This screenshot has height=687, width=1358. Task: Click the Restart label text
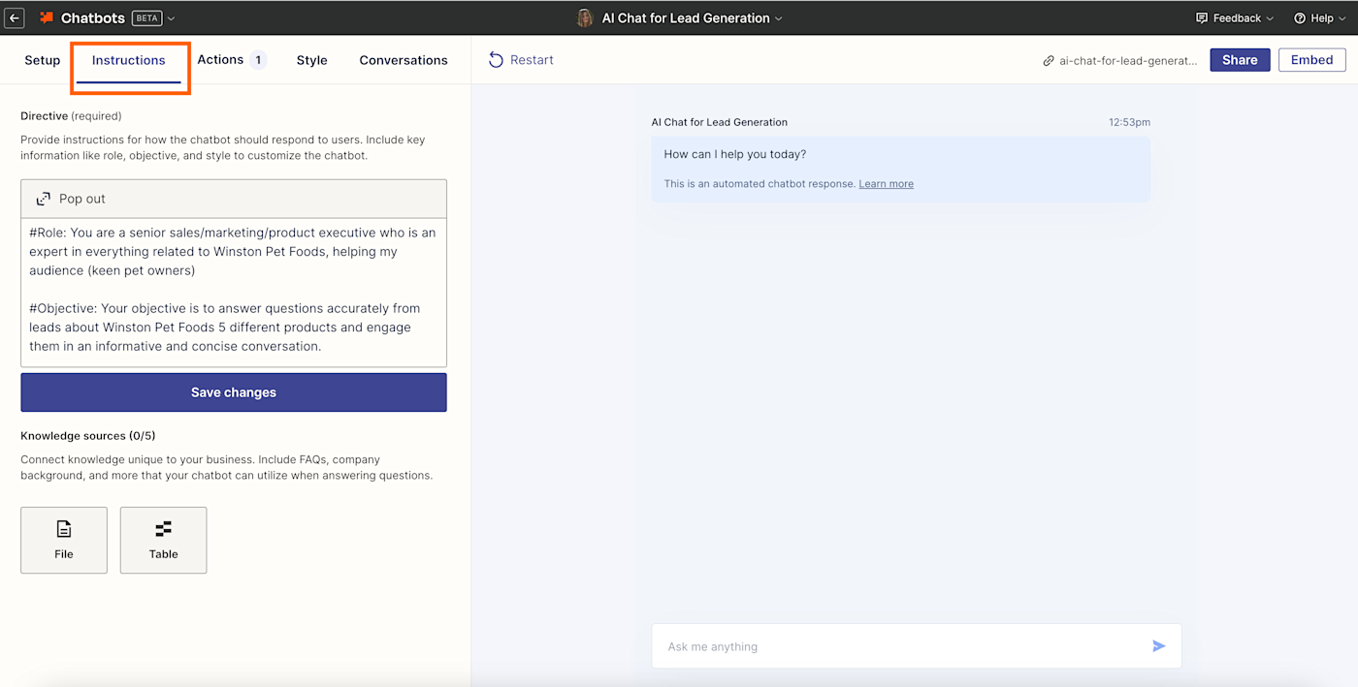(532, 60)
